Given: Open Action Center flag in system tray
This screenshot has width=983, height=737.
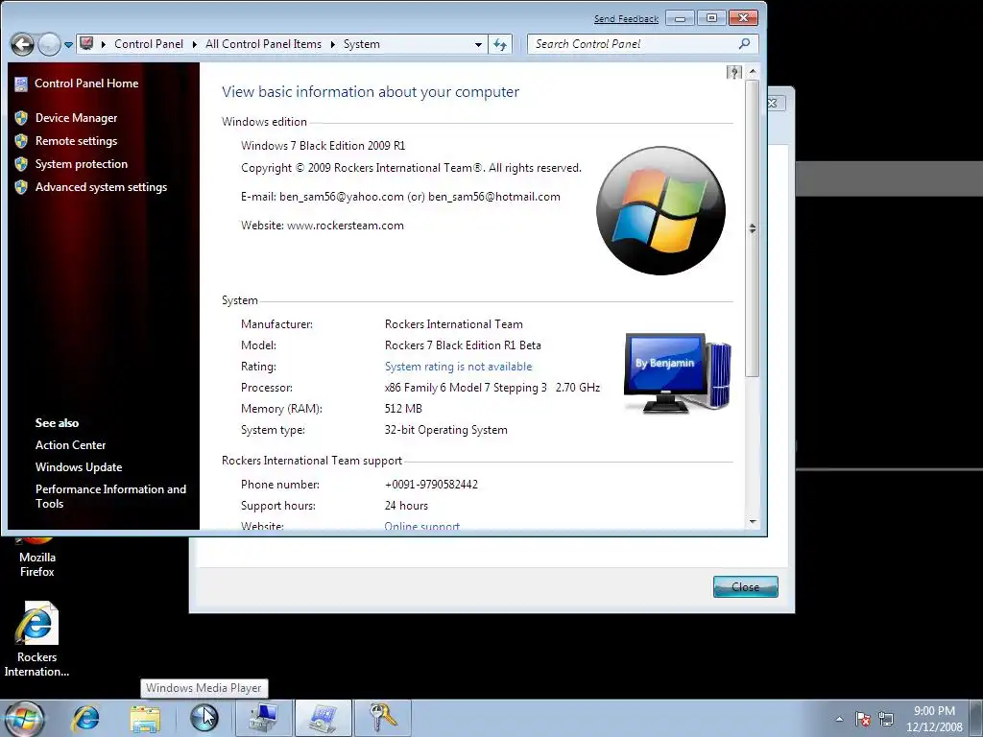Looking at the screenshot, I should tap(863, 719).
